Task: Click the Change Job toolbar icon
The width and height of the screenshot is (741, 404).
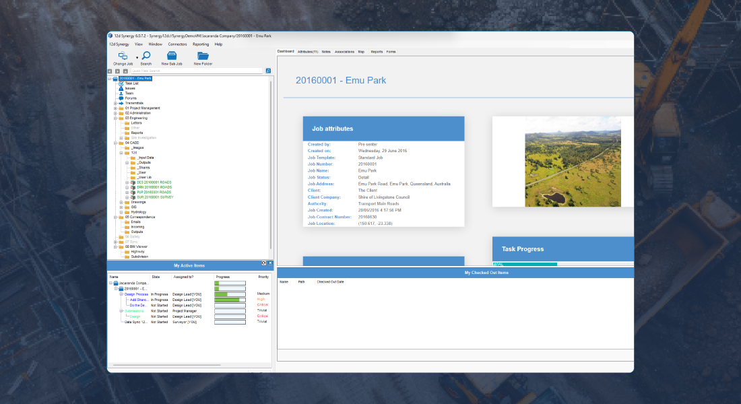Action: pos(123,56)
